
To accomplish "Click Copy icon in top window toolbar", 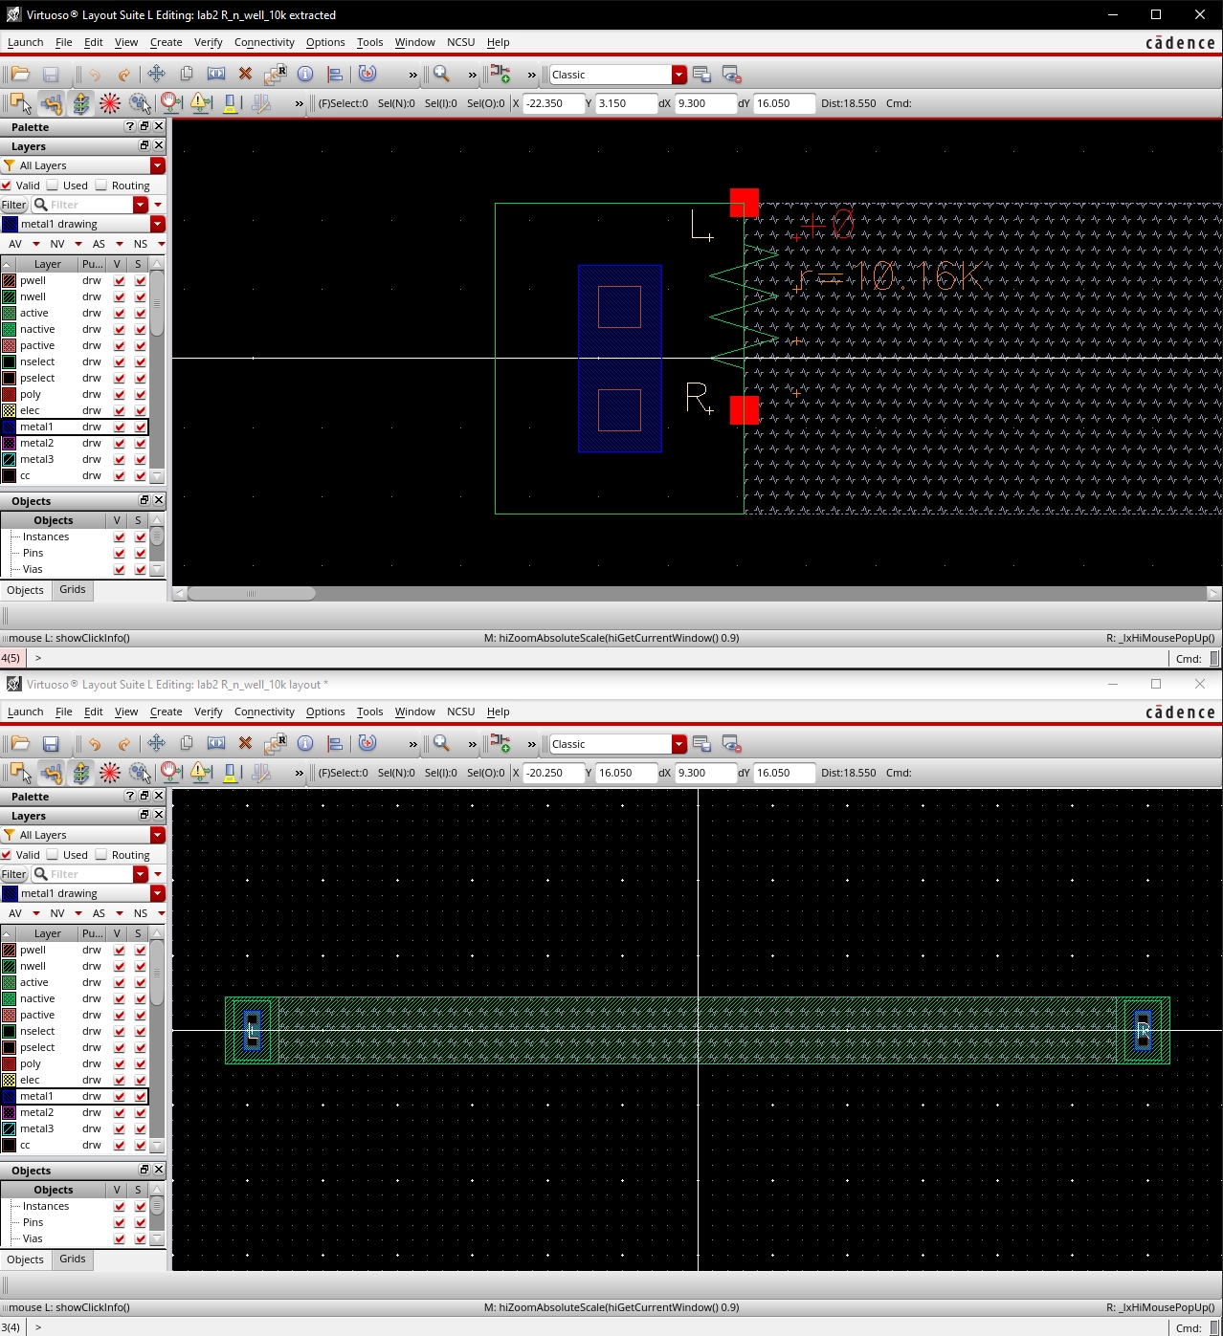I will (187, 75).
